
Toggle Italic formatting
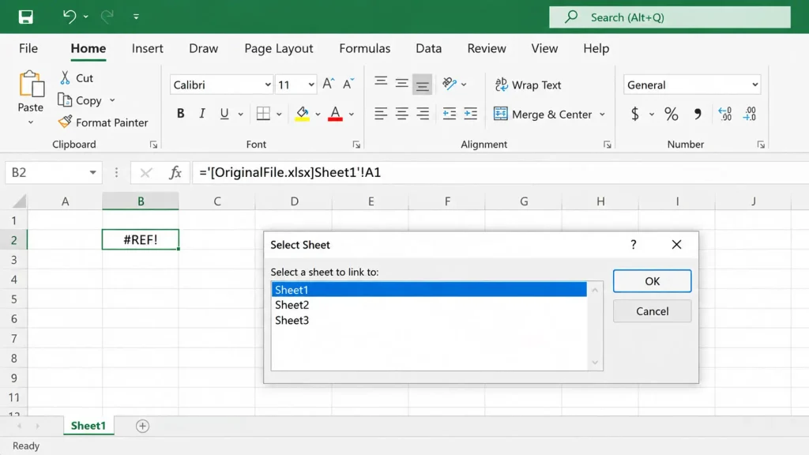(x=202, y=114)
